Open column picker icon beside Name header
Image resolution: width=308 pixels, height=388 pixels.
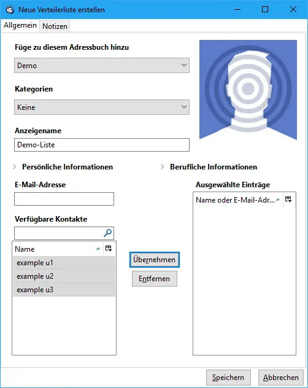[109, 249]
